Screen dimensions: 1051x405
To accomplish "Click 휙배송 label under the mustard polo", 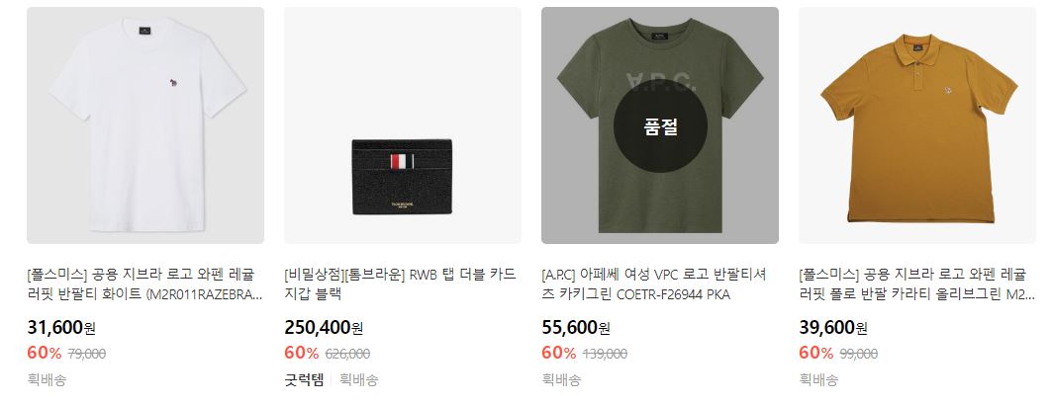I will click(x=818, y=380).
